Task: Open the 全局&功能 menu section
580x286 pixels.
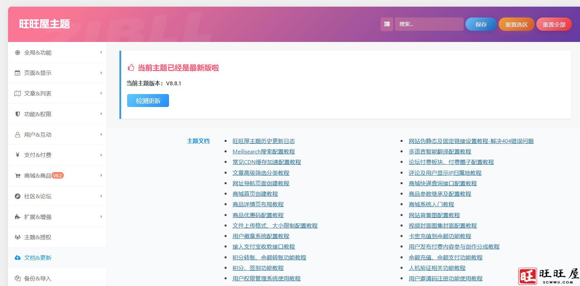Action: pyautogui.click(x=57, y=52)
